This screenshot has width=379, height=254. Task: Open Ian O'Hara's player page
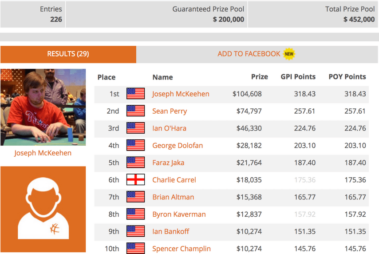pos(169,128)
